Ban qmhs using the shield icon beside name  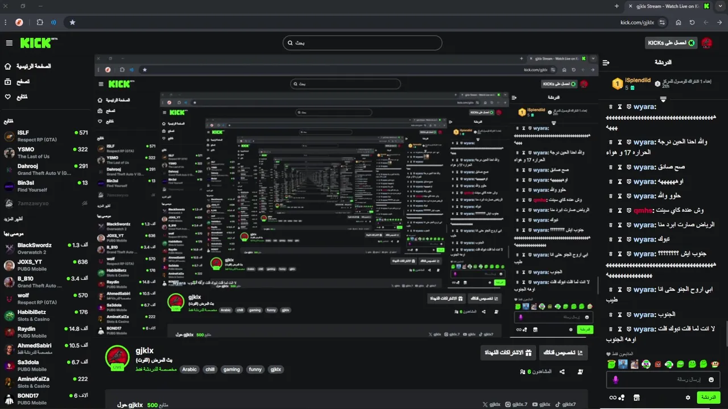click(x=629, y=211)
